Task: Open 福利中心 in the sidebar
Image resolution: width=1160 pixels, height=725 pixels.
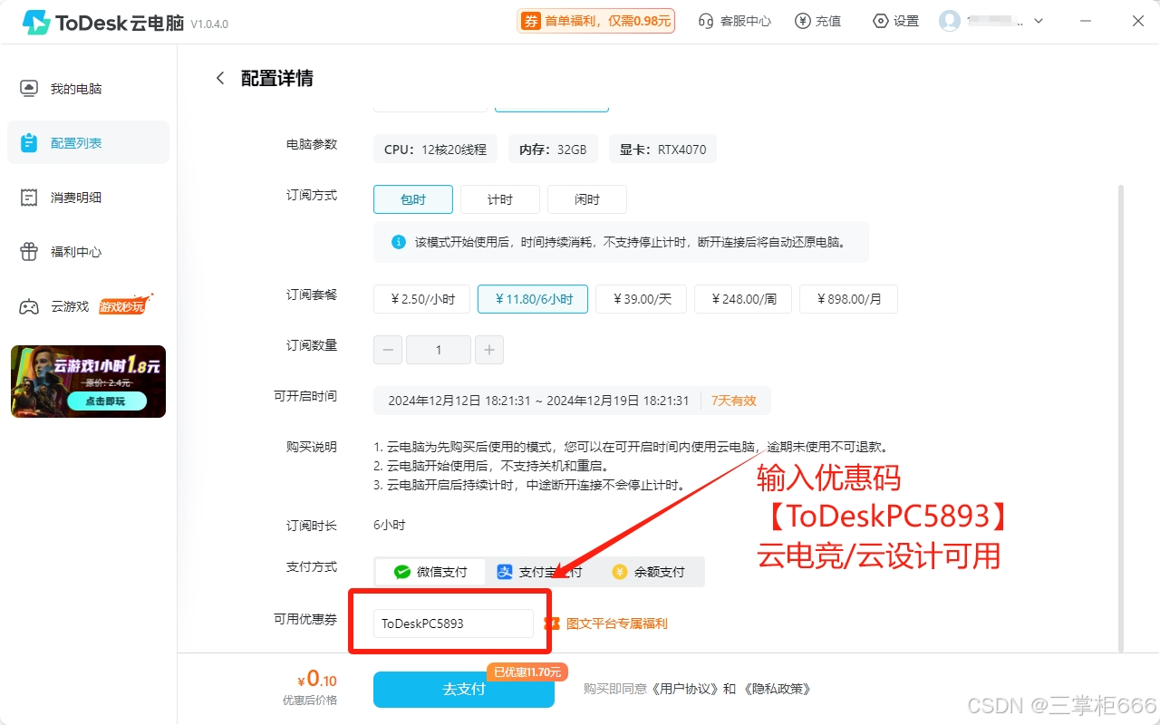Action: click(x=88, y=252)
